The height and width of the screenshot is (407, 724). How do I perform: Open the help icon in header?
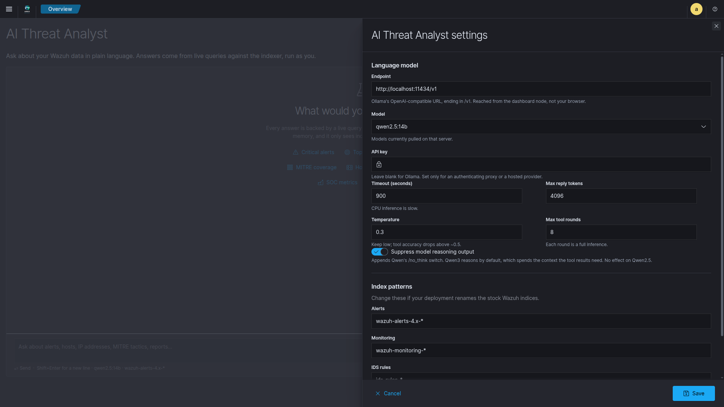[715, 9]
